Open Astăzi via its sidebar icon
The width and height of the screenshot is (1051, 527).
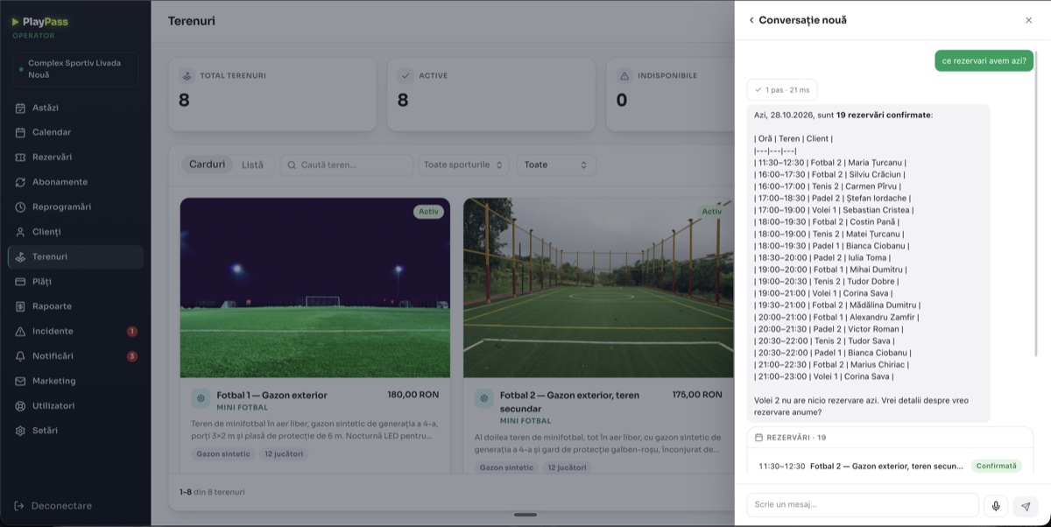coord(20,108)
